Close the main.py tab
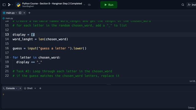Screen dimensions: 196x110 (x=24, y=13)
